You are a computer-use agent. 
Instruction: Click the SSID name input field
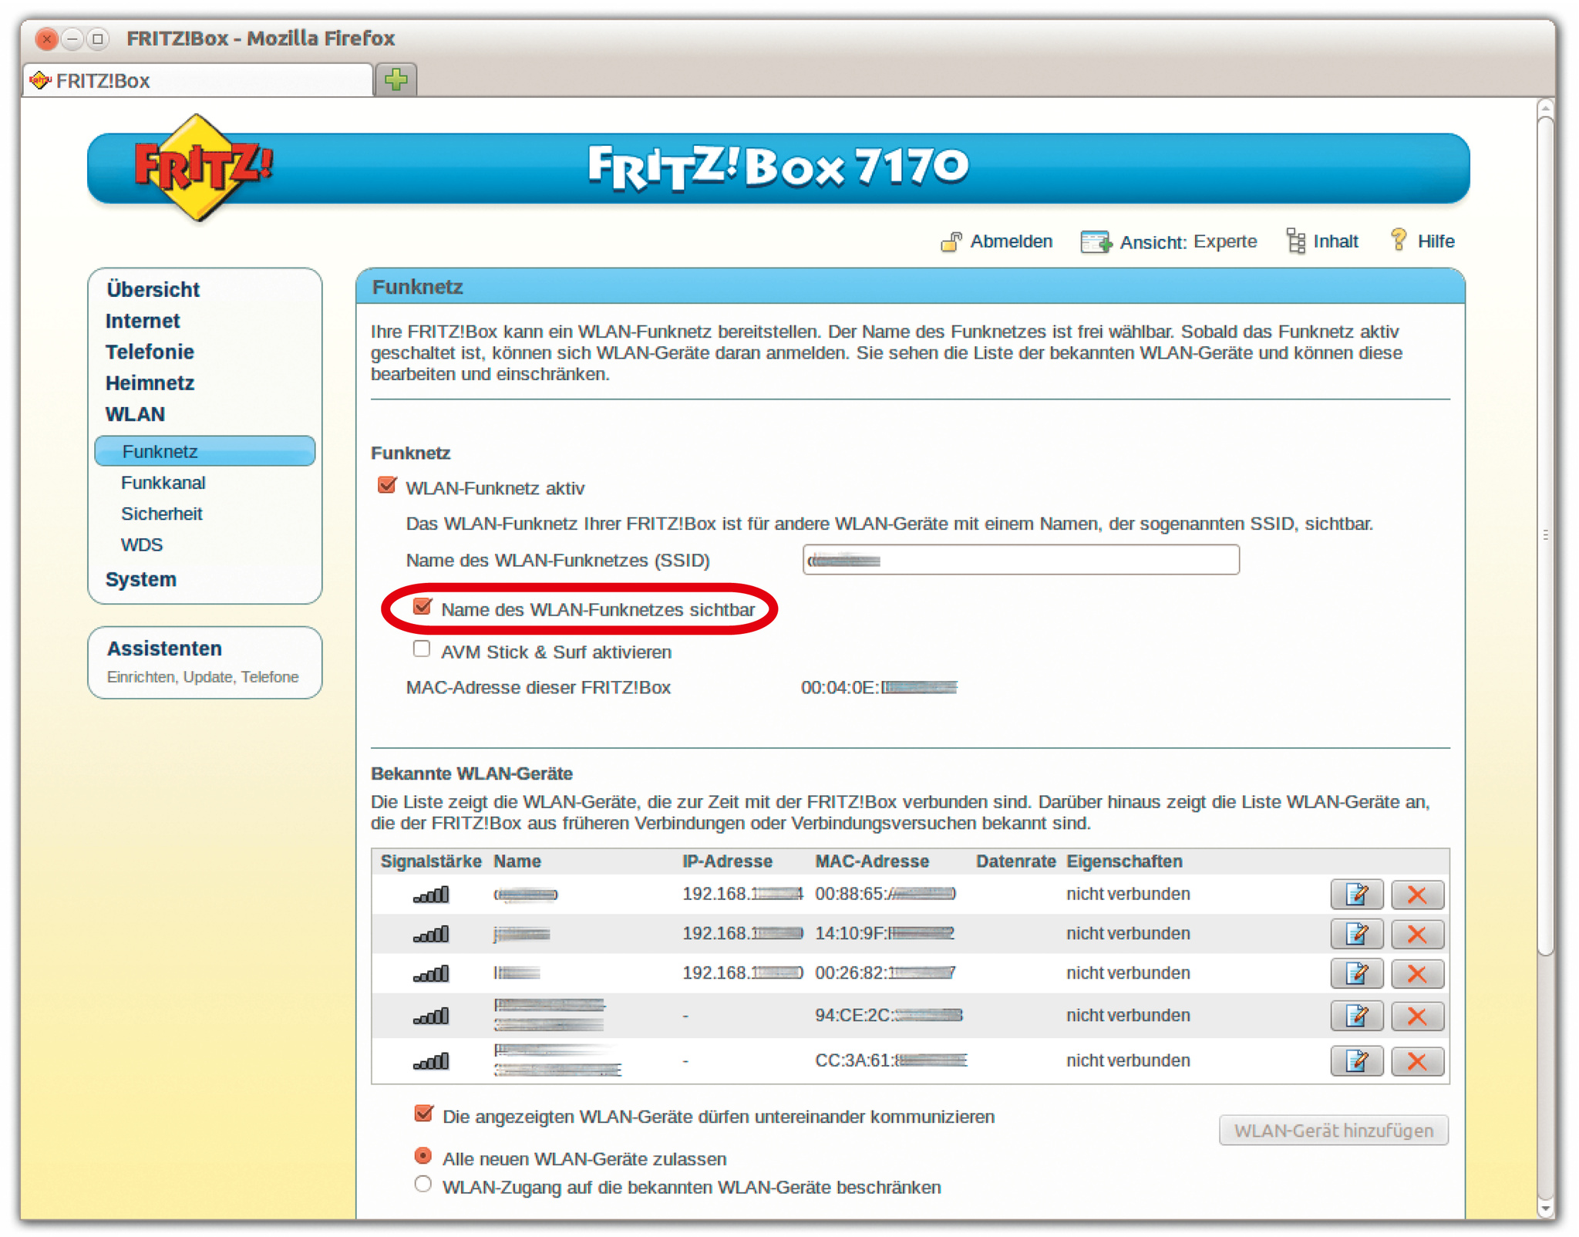coord(1020,560)
